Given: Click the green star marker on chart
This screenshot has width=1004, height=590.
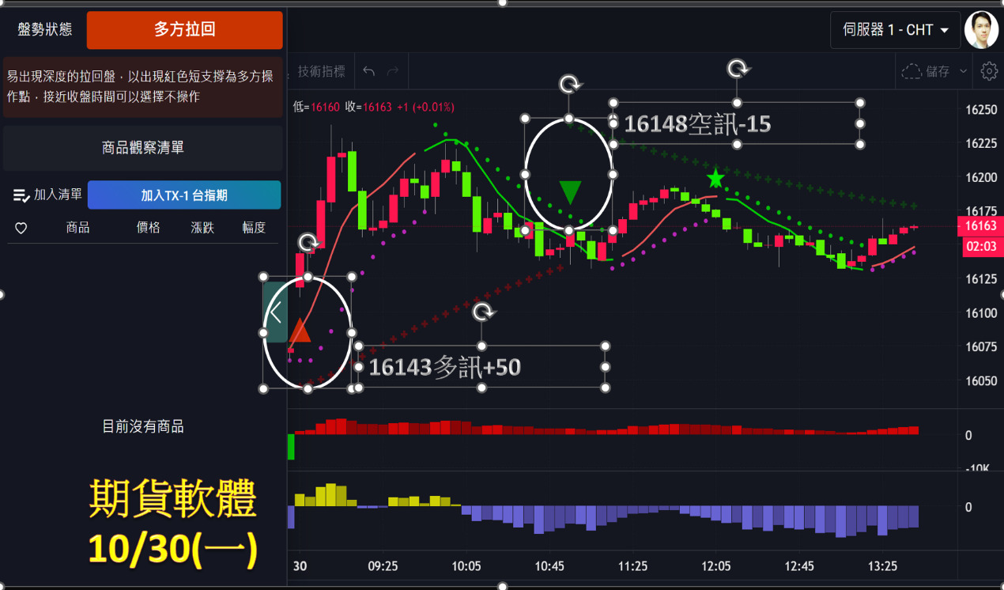Looking at the screenshot, I should click(x=715, y=178).
